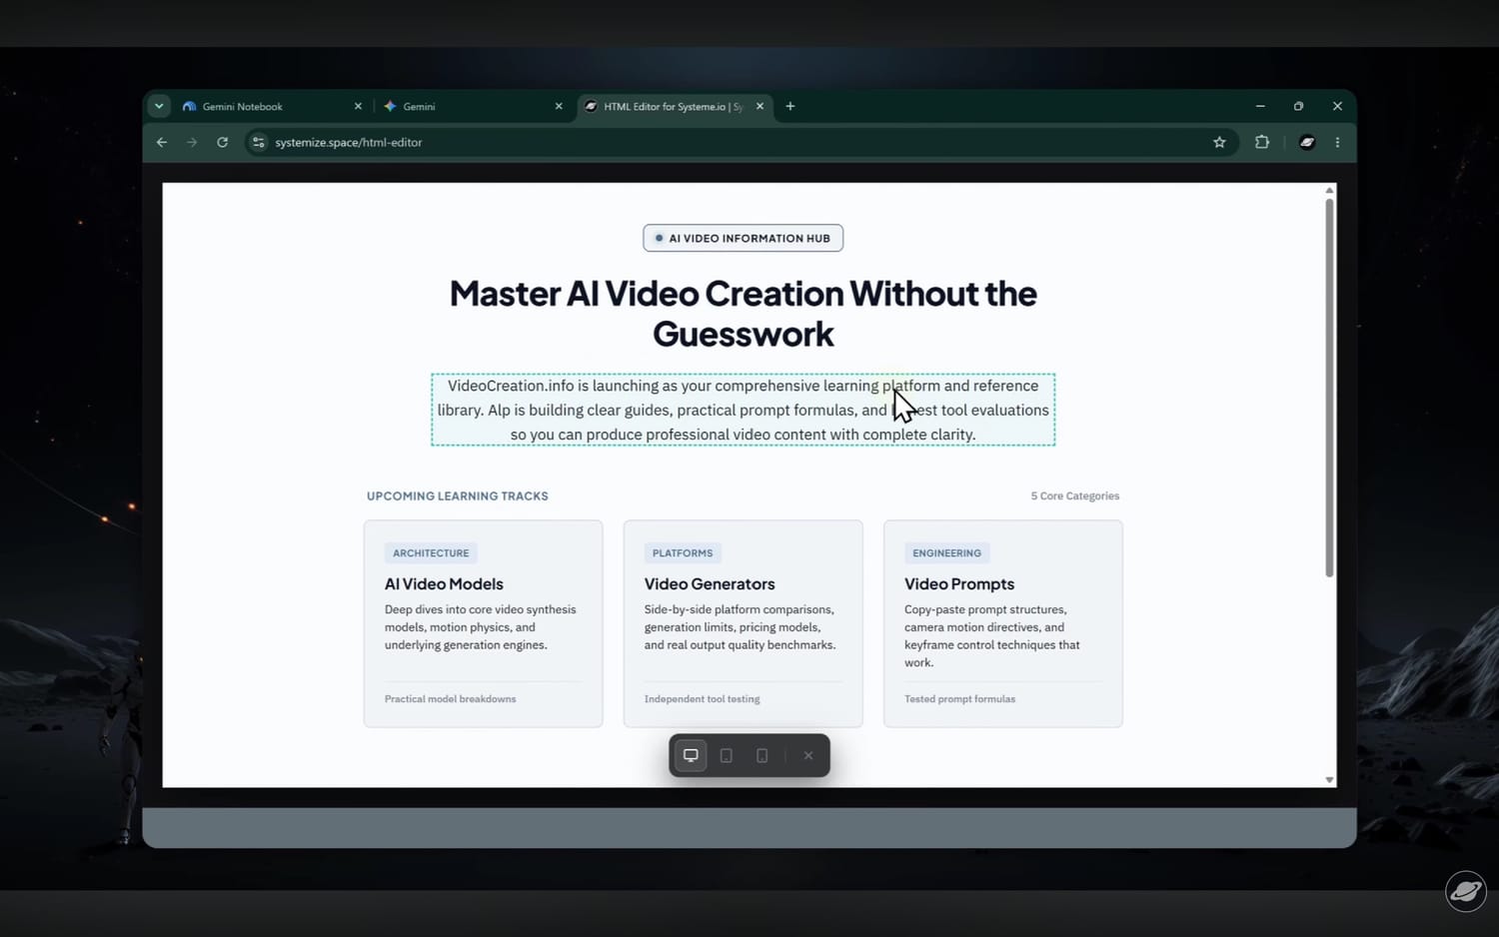Image resolution: width=1499 pixels, height=937 pixels.
Task: Select the VideoCreation.info intro paragraph
Action: [x=743, y=410]
